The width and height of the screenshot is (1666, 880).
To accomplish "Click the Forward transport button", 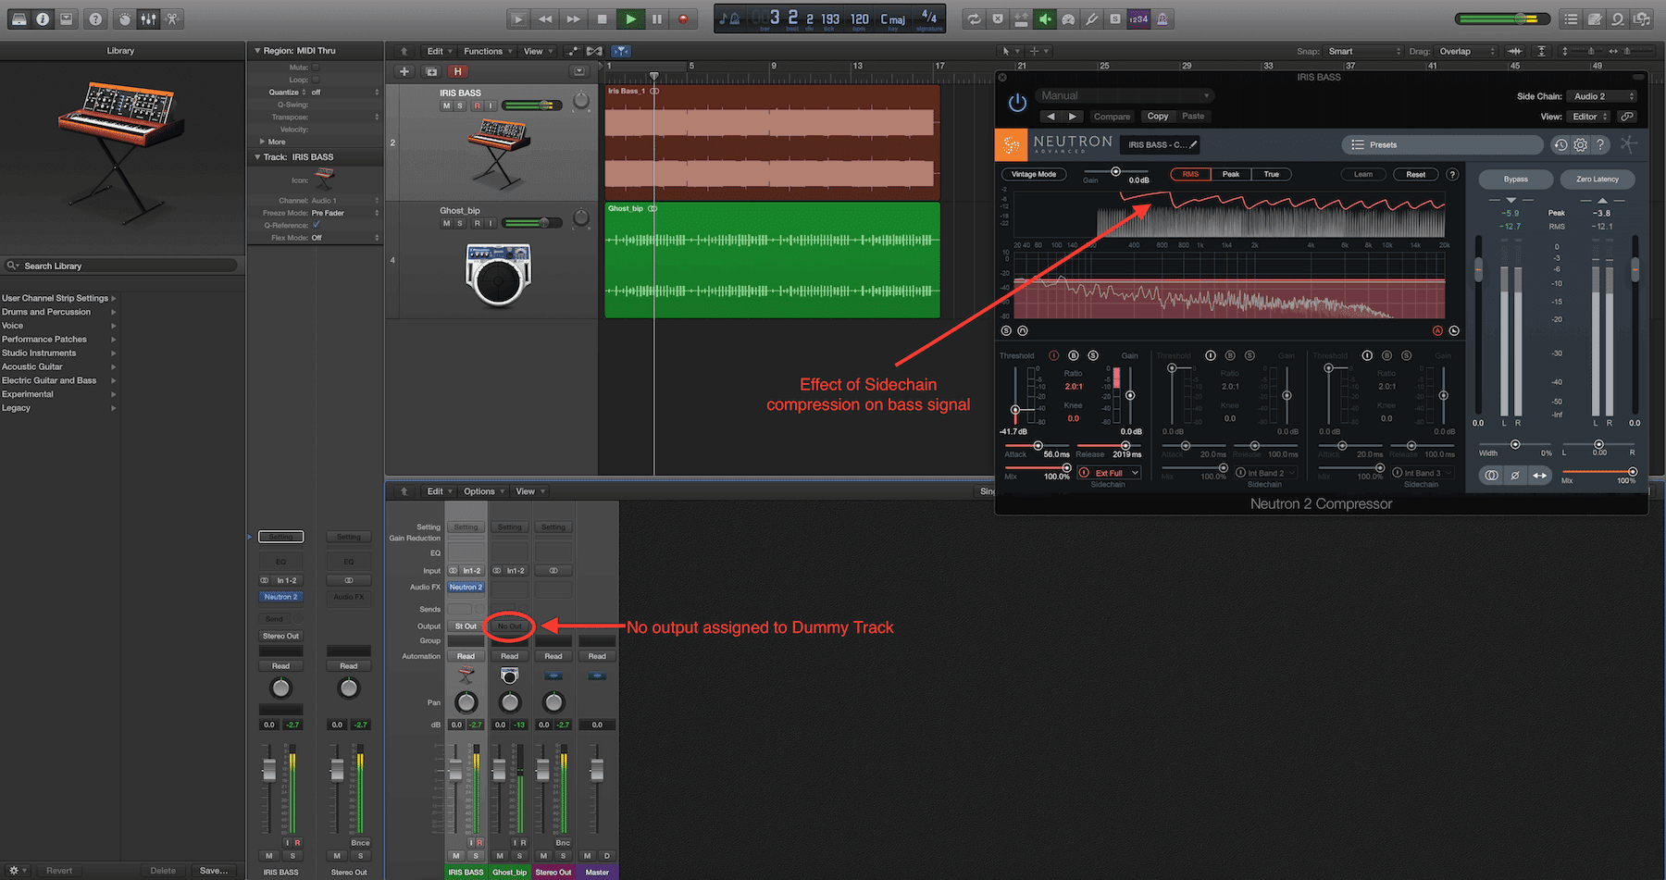I will (574, 19).
